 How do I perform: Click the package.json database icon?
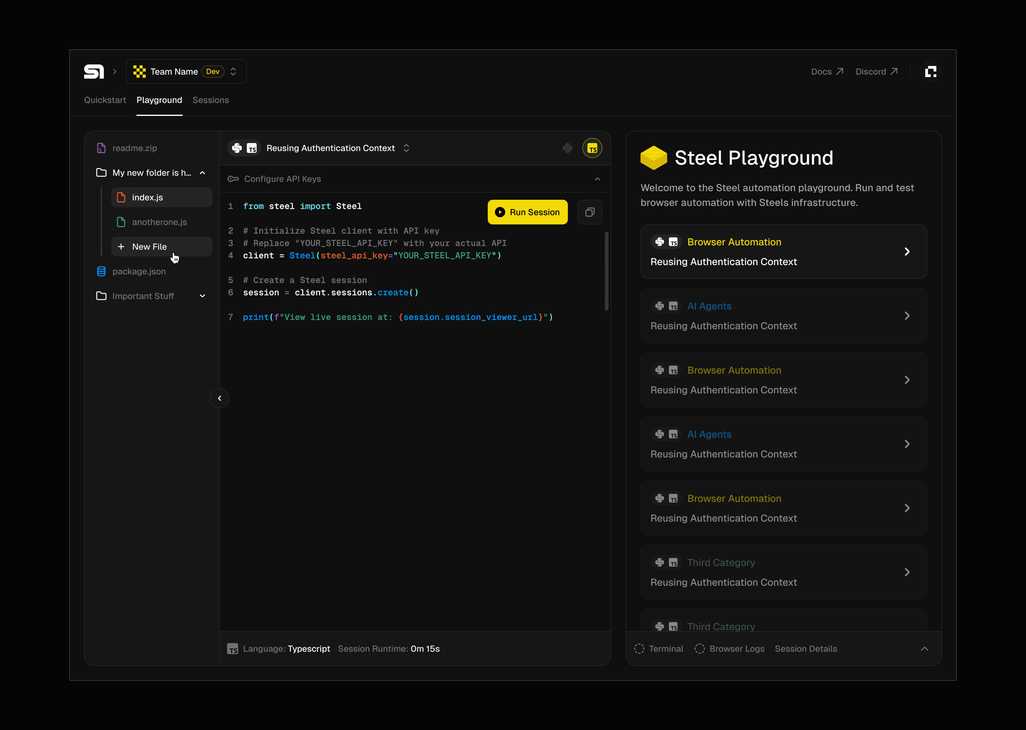pyautogui.click(x=101, y=272)
